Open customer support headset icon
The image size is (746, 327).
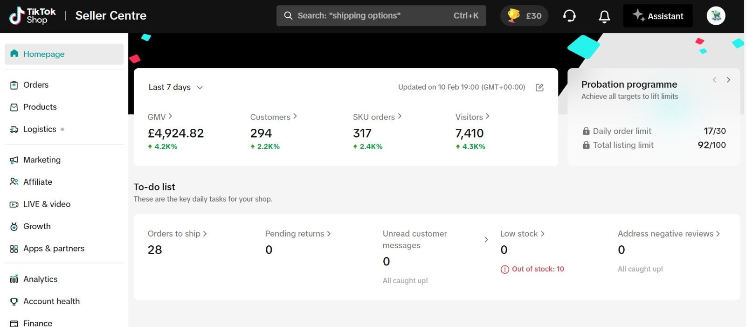point(569,16)
